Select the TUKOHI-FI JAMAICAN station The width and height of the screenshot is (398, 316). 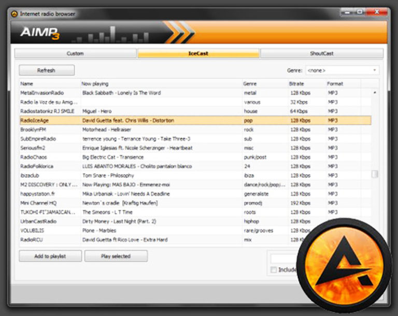click(x=195, y=212)
